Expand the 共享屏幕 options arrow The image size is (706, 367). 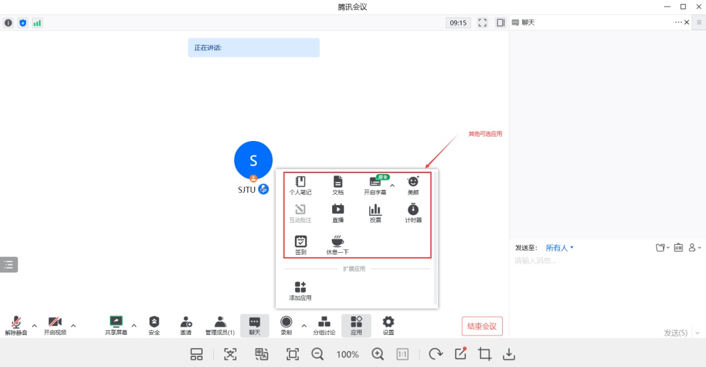[134, 325]
